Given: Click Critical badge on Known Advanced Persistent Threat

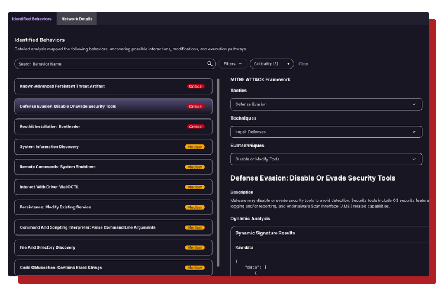Looking at the screenshot, I should [x=196, y=86].
